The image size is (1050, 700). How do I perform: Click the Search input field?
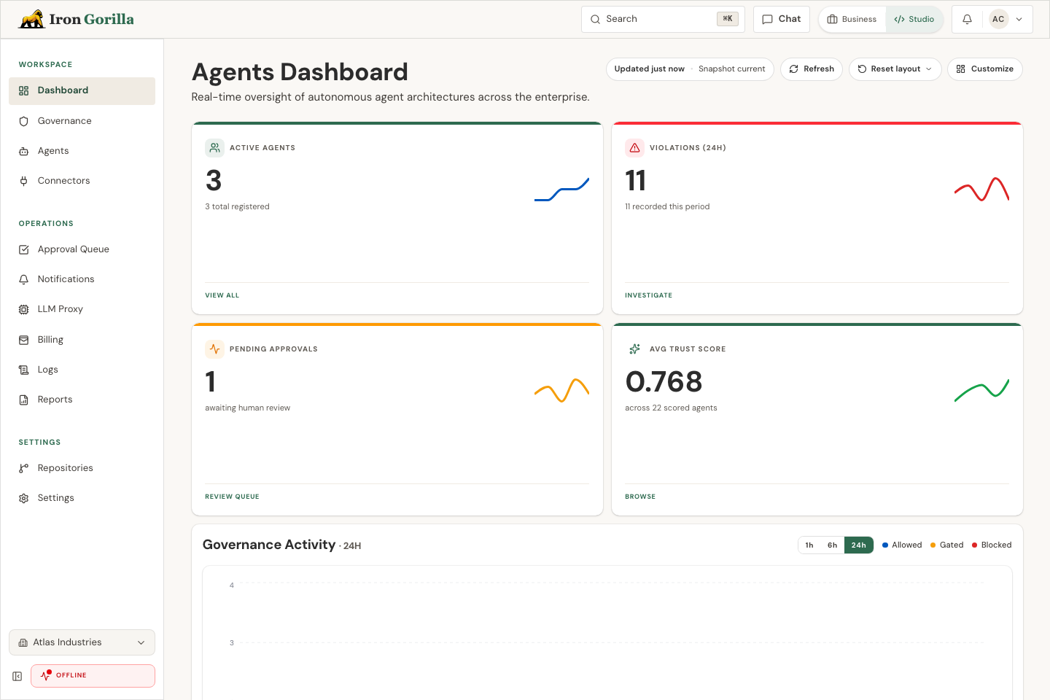pyautogui.click(x=663, y=20)
